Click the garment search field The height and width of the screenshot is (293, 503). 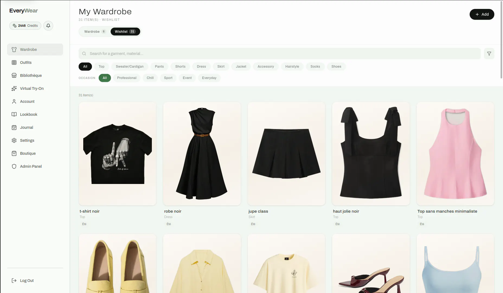point(280,54)
